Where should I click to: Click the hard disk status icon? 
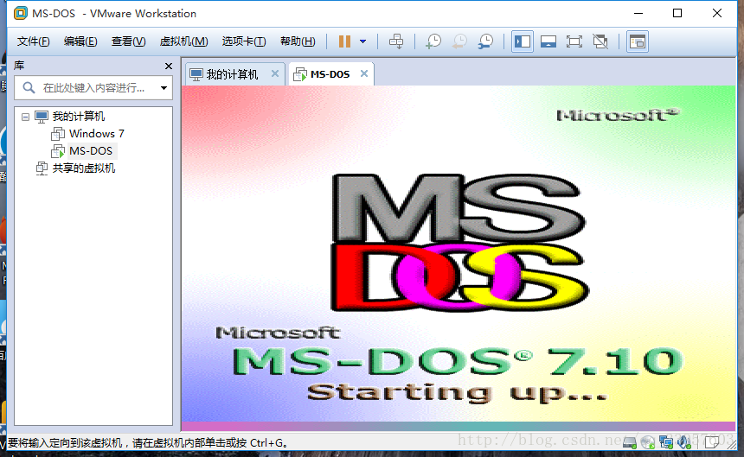click(x=630, y=443)
